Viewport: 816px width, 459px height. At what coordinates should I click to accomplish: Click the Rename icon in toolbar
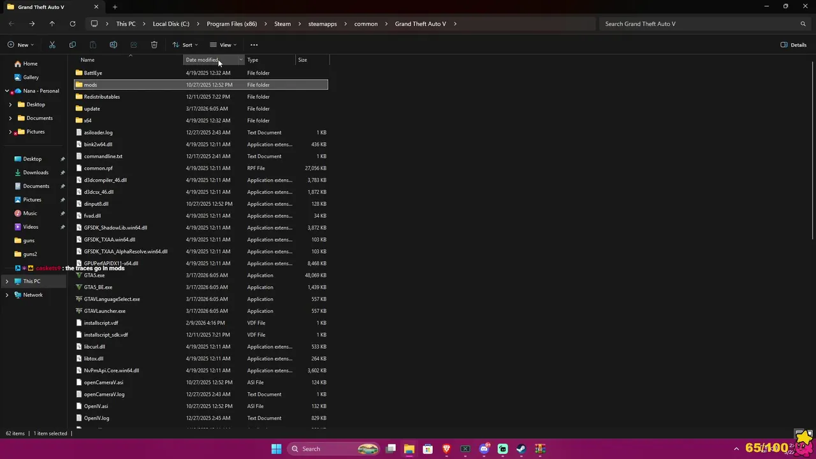pyautogui.click(x=113, y=45)
